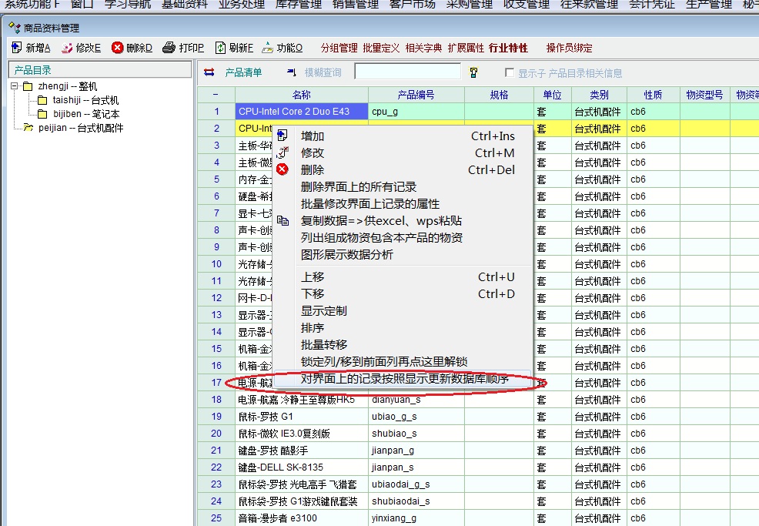Viewport: 759px width, 526px height.
Task: Choose 增加 from the context menu
Action: coord(313,136)
